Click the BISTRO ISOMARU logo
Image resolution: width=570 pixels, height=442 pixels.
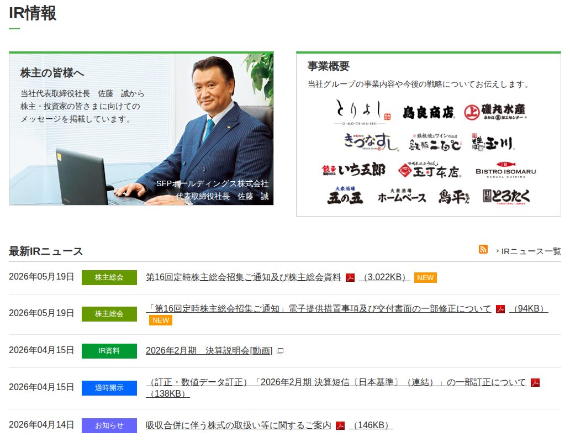(506, 170)
